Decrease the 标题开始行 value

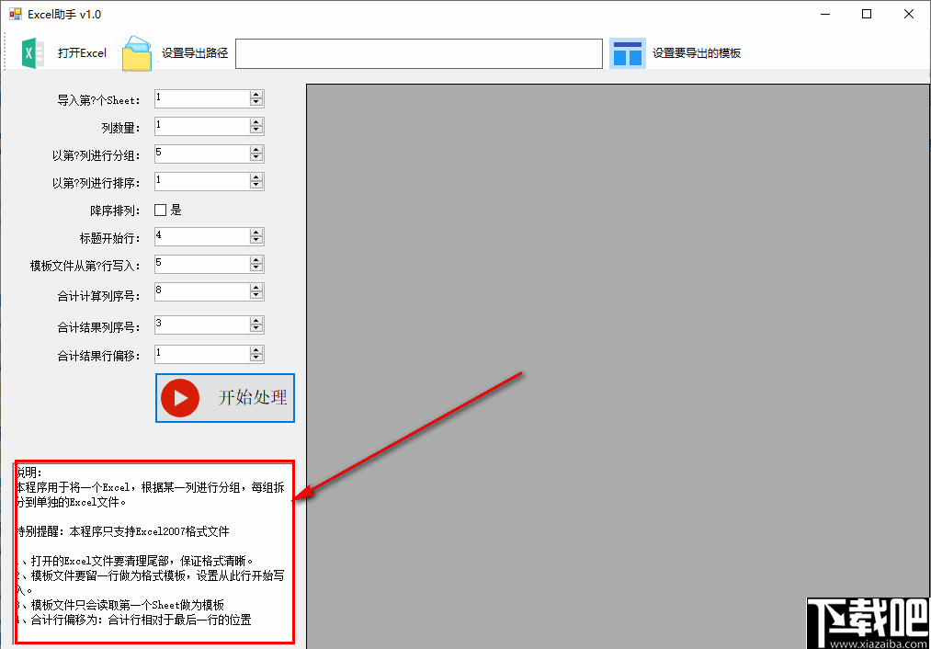coord(256,241)
